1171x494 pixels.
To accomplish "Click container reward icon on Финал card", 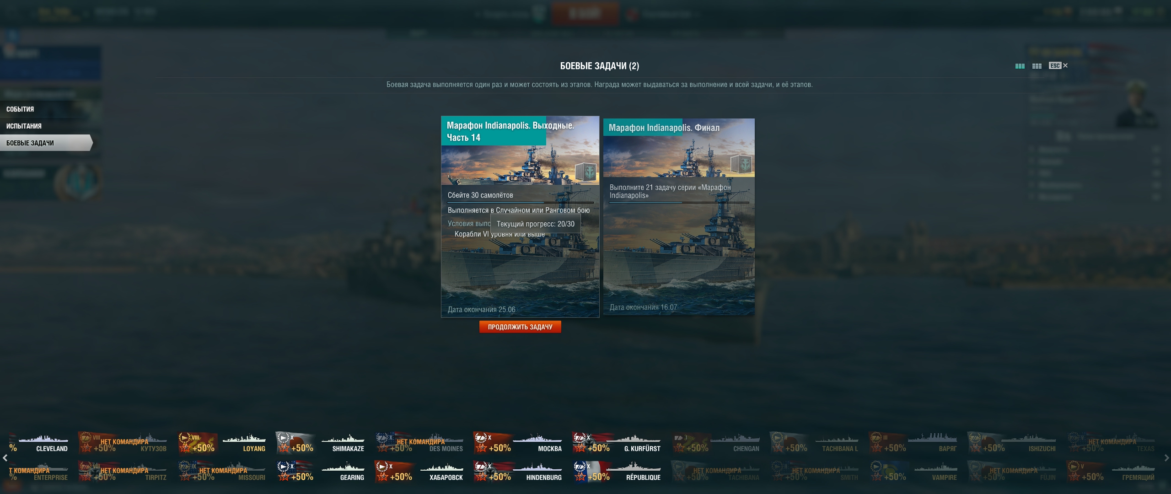I will coord(741,164).
